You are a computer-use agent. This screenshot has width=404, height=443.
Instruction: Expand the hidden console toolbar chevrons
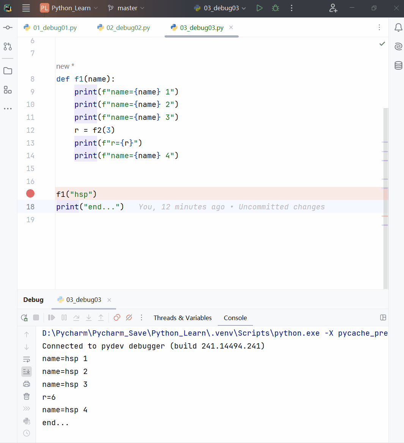click(27, 408)
